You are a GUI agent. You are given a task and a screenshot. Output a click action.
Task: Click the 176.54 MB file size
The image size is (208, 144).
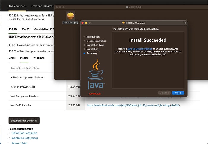pyautogui.click(x=74, y=87)
